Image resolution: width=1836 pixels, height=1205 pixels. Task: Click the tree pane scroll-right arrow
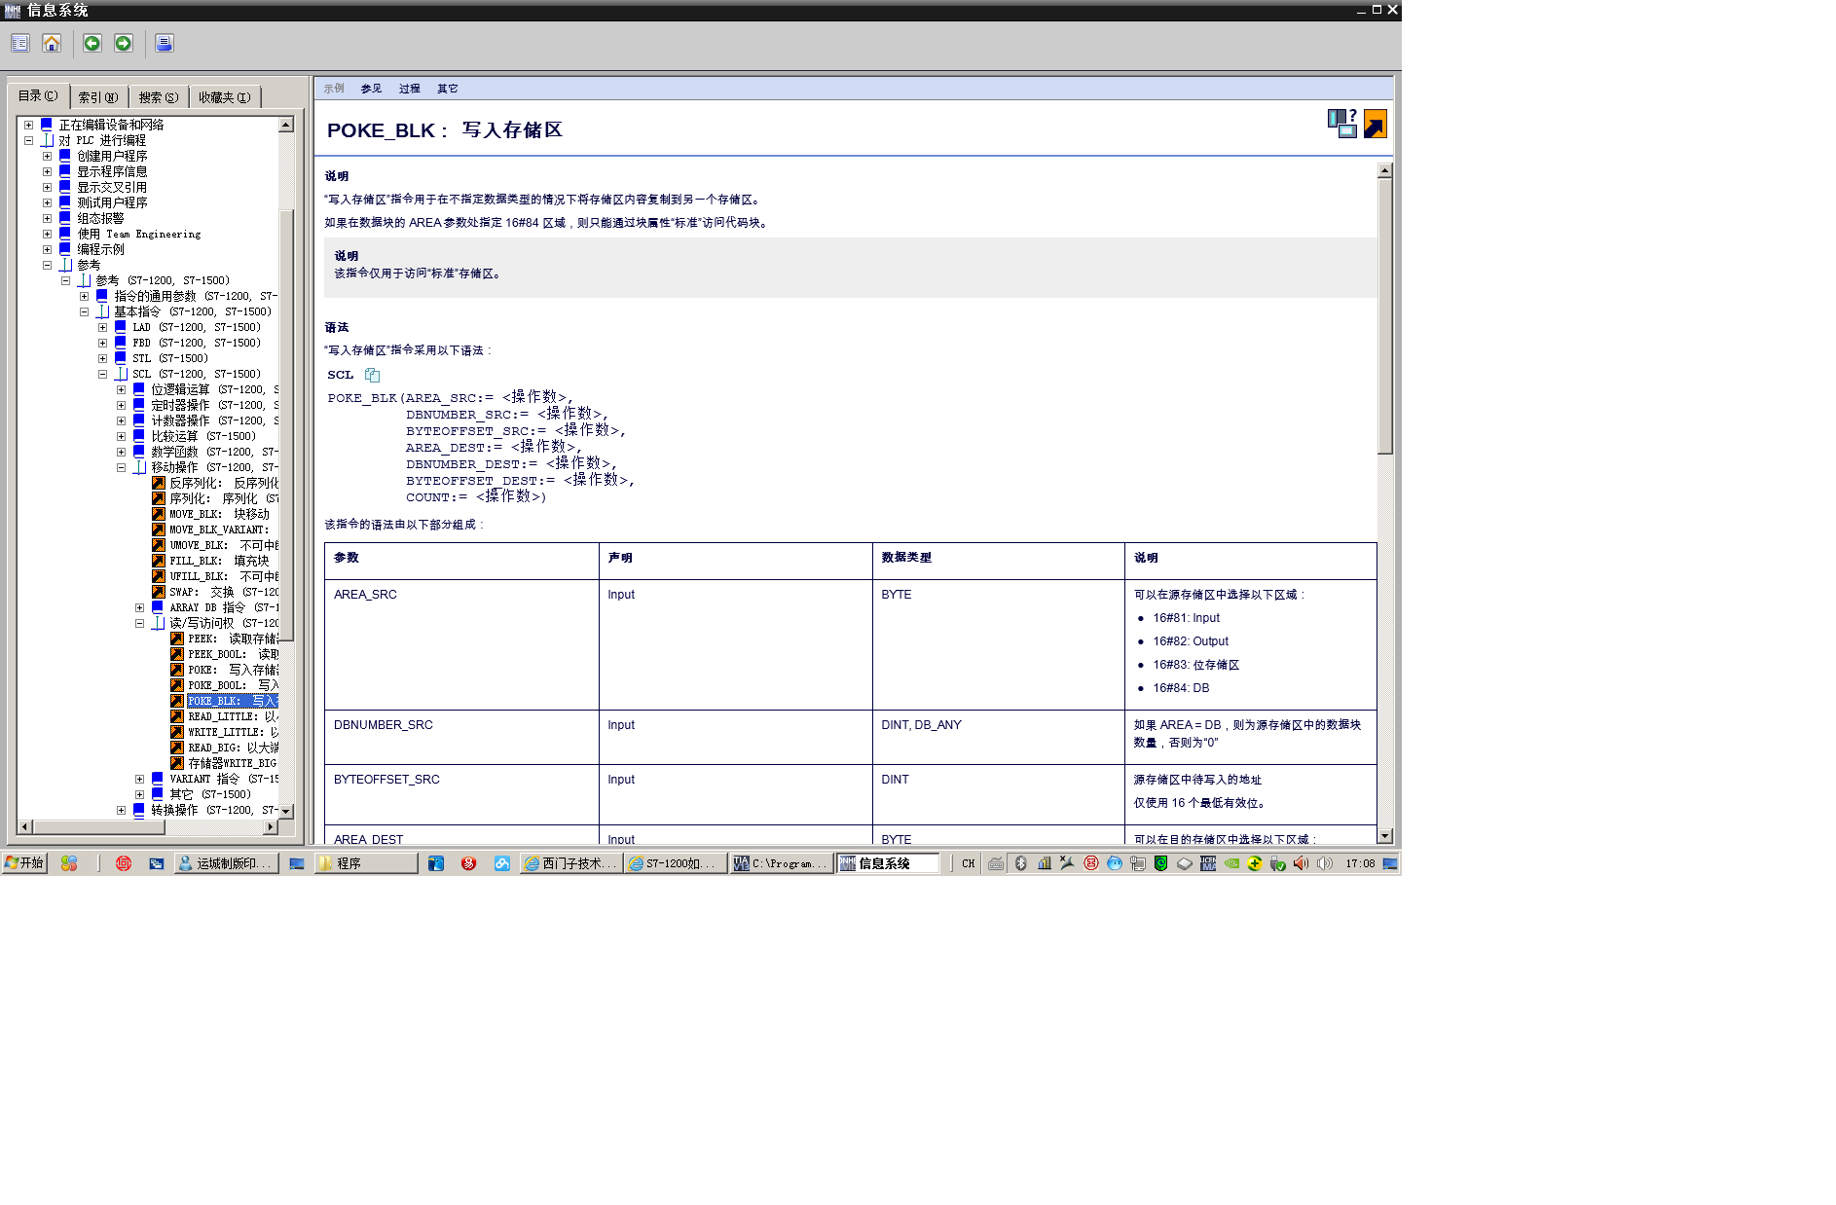tap(271, 826)
